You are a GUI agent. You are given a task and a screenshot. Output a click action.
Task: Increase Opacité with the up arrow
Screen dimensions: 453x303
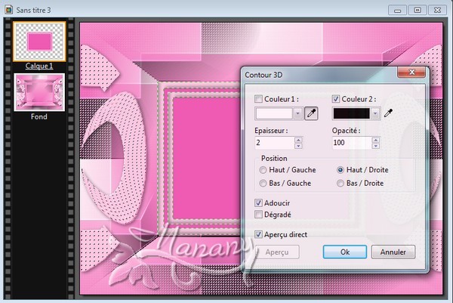375,140
